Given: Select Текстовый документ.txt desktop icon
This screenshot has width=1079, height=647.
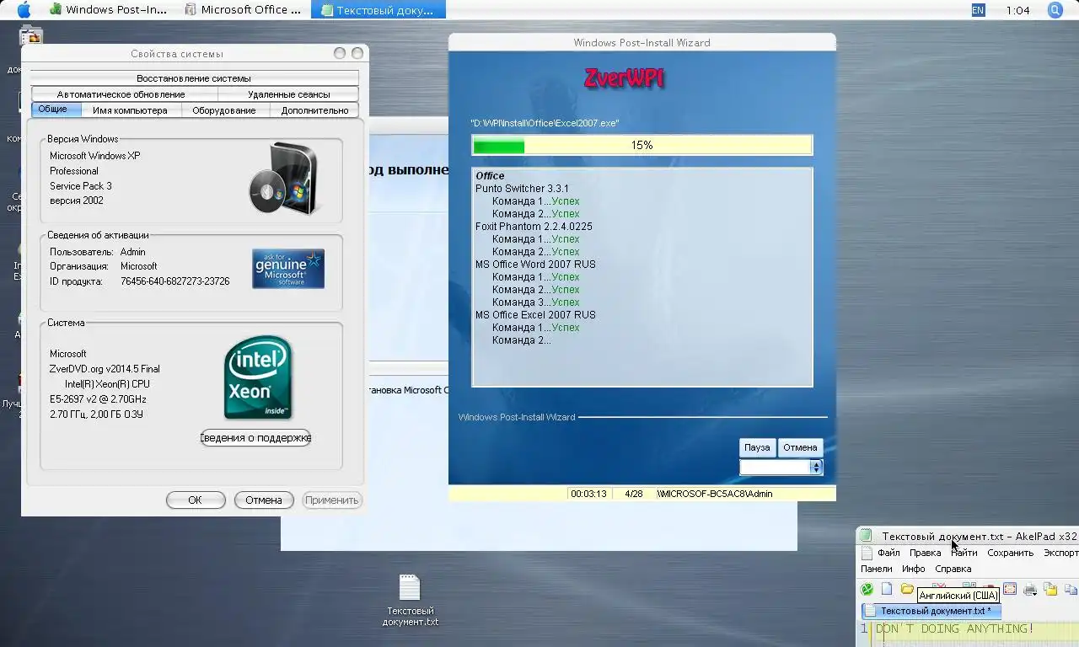Looking at the screenshot, I should coord(410,600).
